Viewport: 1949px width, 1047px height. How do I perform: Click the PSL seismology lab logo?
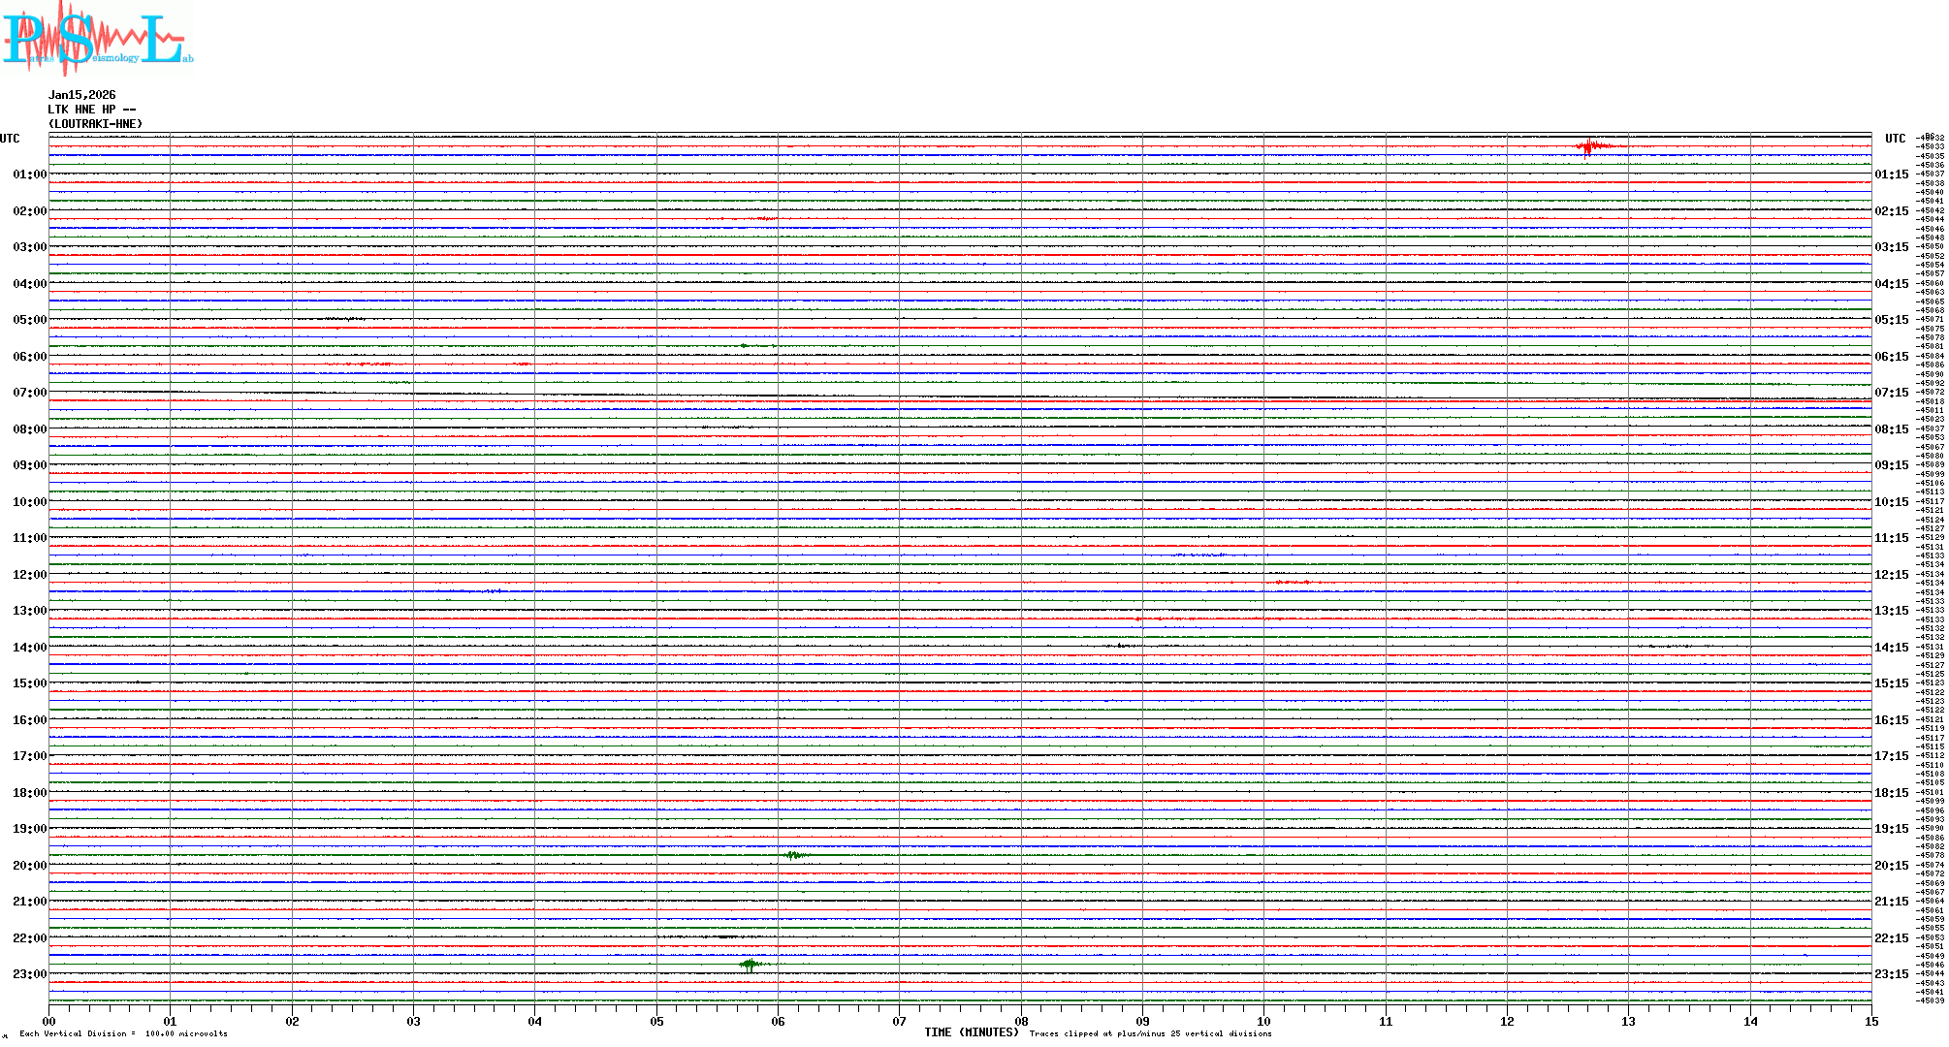[x=97, y=39]
